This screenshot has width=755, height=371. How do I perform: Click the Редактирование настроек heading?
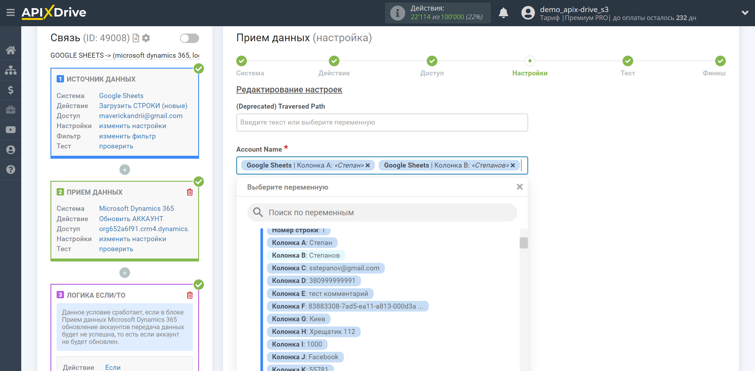(x=289, y=90)
